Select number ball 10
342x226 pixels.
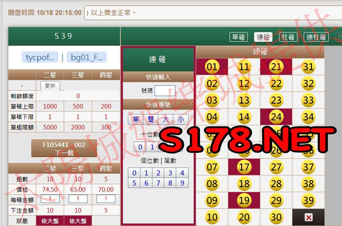click(x=212, y=217)
